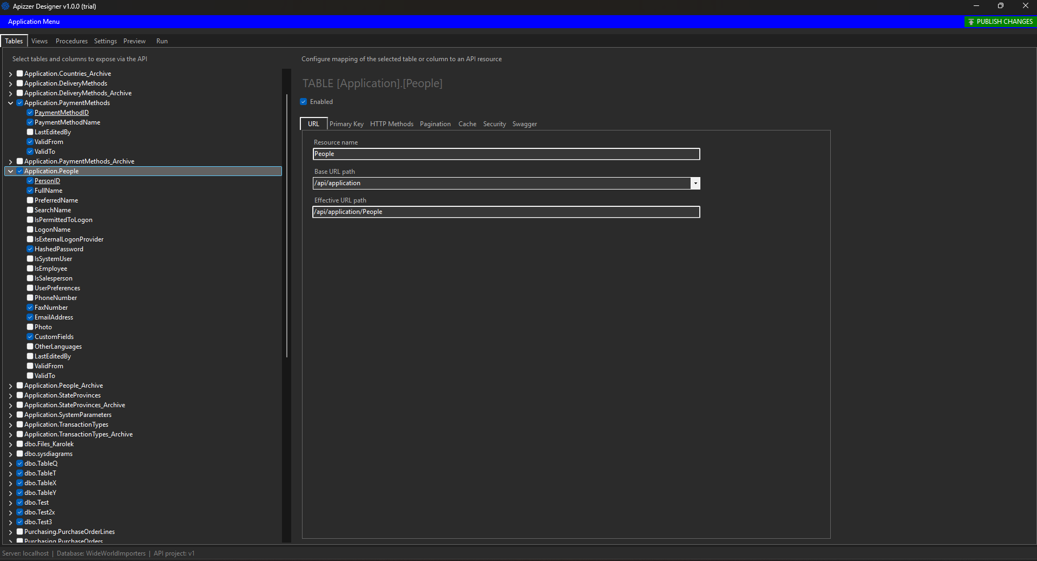1037x561 pixels.
Task: Expand the Application.DeliveryMethods node
Action: (x=10, y=83)
